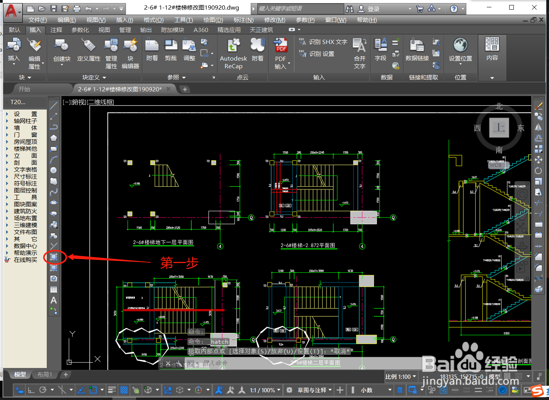The image size is (549, 400).
Task: Select the Move modify tool
Action: click(539, 159)
